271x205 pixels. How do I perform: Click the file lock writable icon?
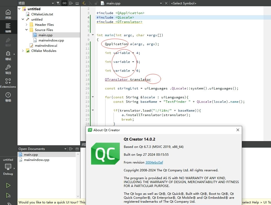[96, 3]
